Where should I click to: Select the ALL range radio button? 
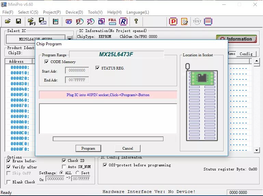pos(62,172)
